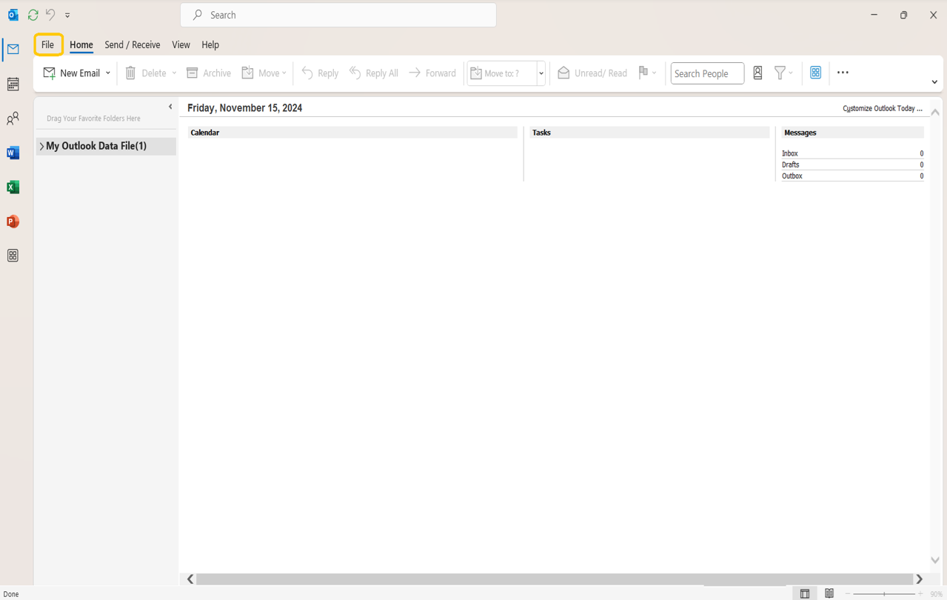The image size is (947, 600).
Task: Open the File menu
Action: (x=47, y=44)
